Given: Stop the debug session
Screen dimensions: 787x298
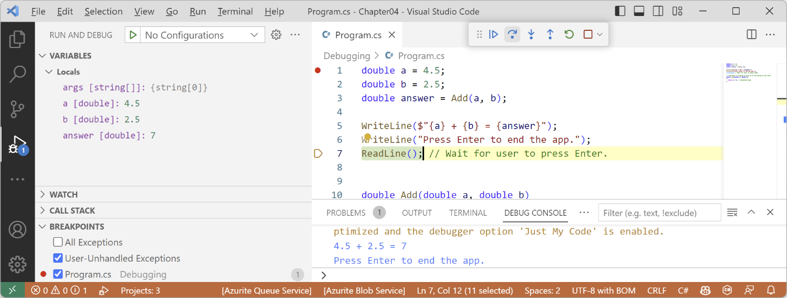Looking at the screenshot, I should tap(588, 34).
